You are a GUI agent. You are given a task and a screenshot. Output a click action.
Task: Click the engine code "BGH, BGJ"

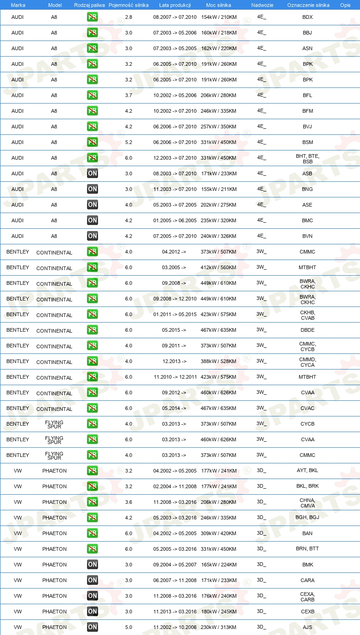(x=308, y=518)
